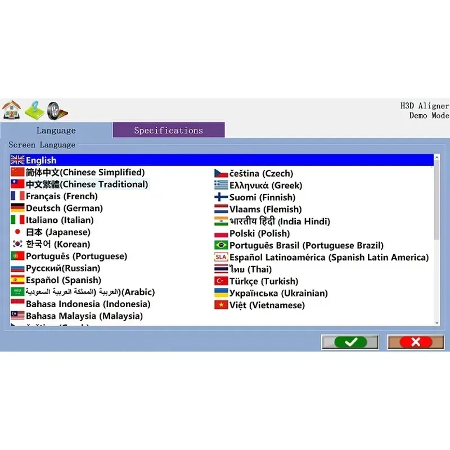Click the SLA Spanish Latin America icon
450x450 pixels.
point(221,257)
